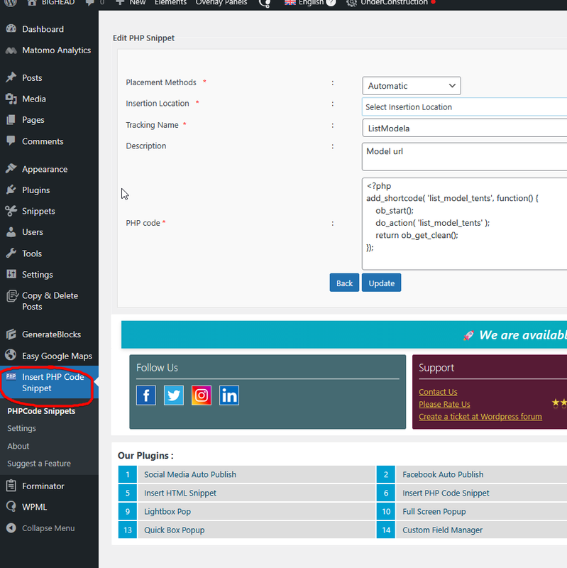Open the Quick Box Popup plugin link
This screenshot has height=568, width=567.
point(174,530)
